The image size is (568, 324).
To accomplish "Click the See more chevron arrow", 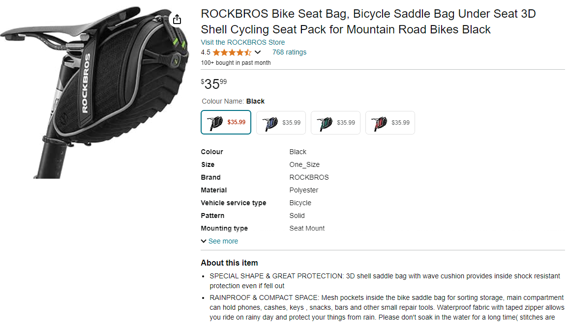I will point(204,241).
